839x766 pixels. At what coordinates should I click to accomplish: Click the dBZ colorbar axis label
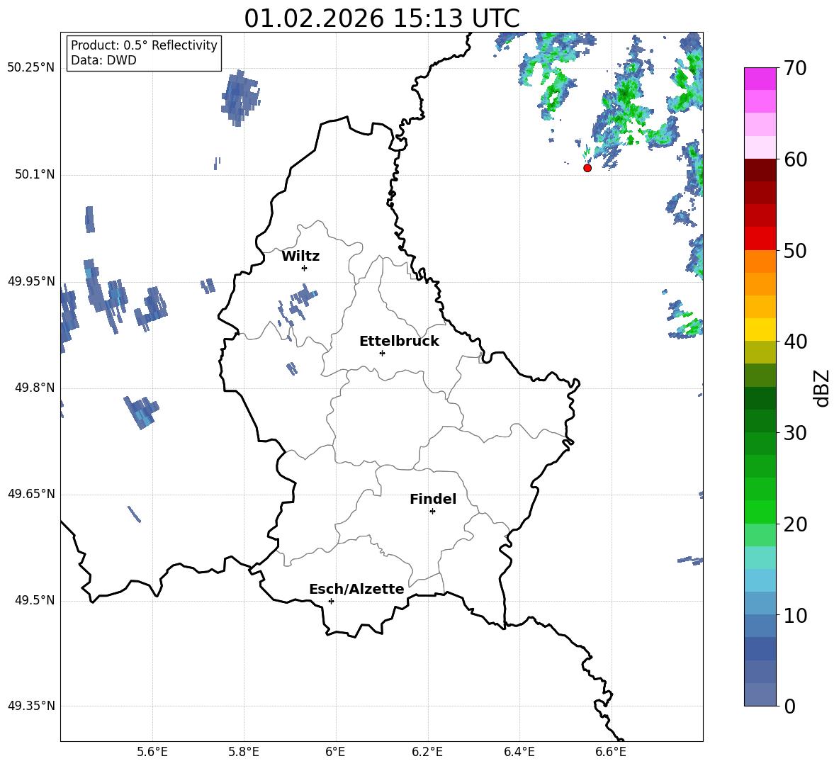(821, 388)
